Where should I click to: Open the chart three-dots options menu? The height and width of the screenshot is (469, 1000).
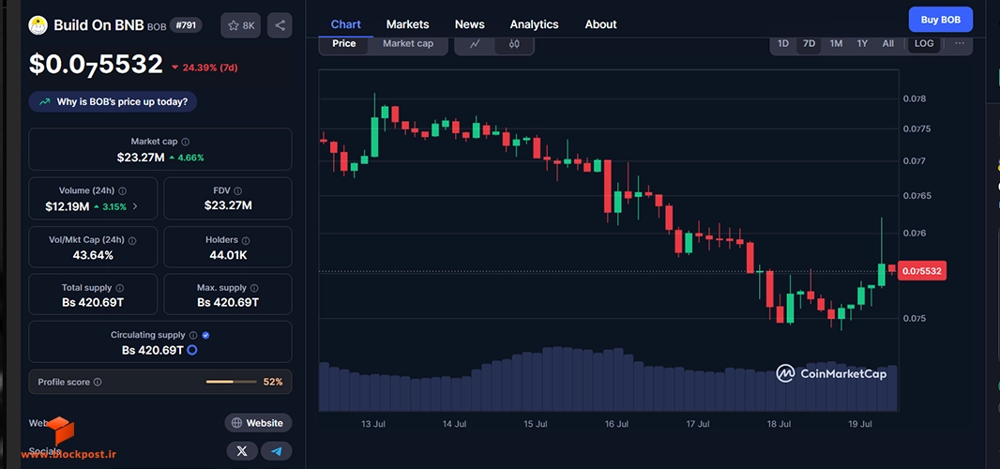(960, 43)
